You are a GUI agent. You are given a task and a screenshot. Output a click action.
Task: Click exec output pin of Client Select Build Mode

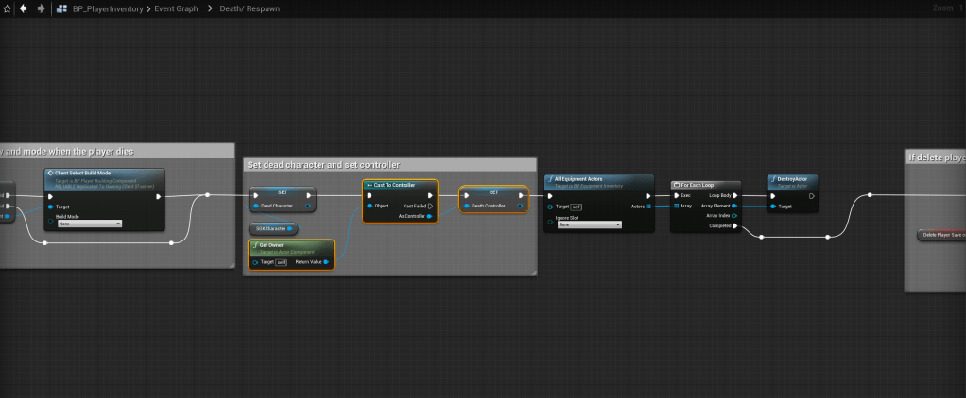coord(159,197)
